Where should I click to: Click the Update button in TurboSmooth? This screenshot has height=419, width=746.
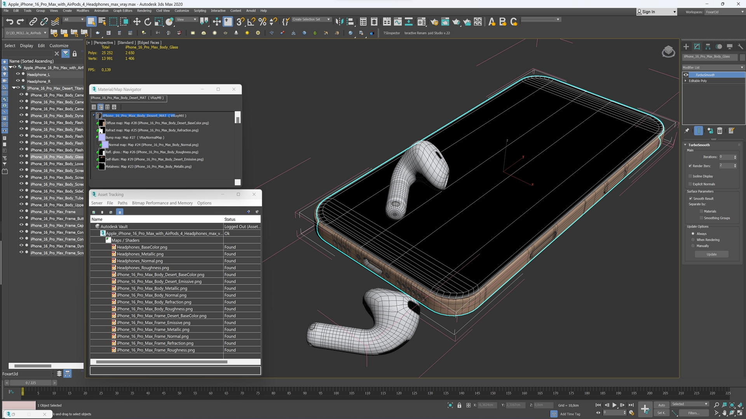coord(711,255)
